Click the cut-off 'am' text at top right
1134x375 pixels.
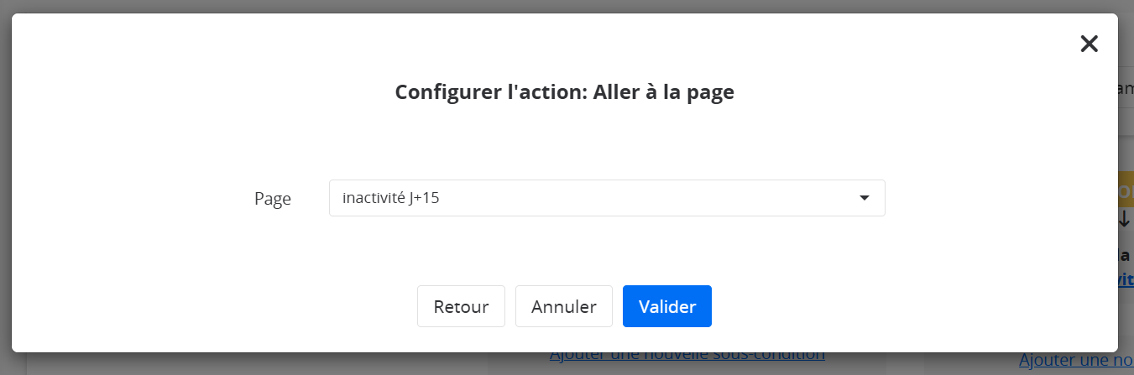click(1126, 88)
